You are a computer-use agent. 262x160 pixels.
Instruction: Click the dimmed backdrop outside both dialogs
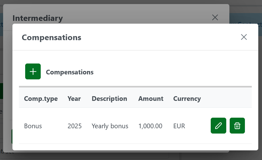(246, 9)
